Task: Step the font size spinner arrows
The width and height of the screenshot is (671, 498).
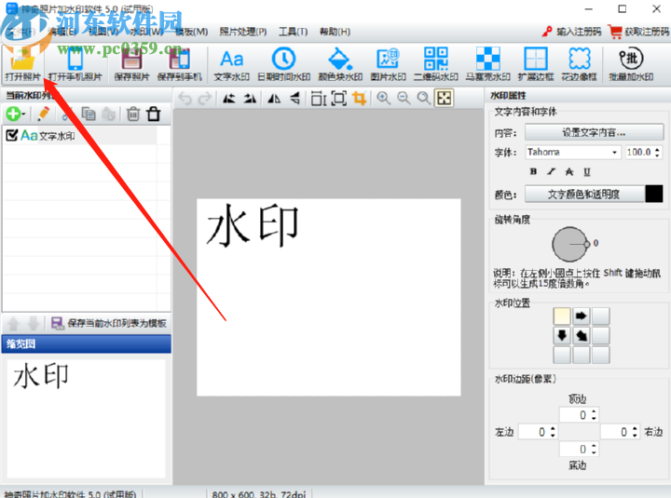Action: 658,152
